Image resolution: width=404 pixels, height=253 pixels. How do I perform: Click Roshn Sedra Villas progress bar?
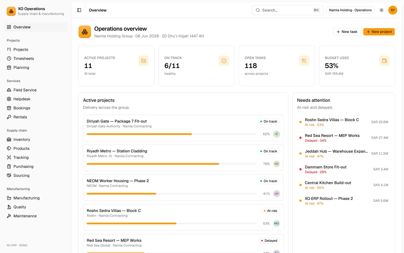[x=171, y=223]
